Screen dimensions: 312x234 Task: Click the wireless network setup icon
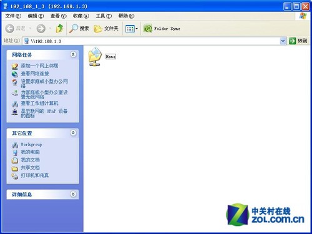tap(15, 93)
